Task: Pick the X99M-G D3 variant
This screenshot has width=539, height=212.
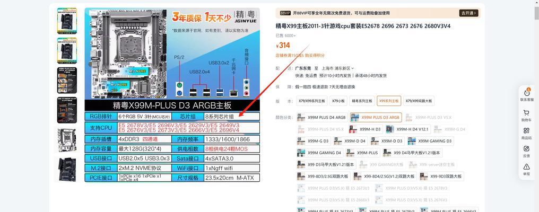Action: click(x=314, y=141)
